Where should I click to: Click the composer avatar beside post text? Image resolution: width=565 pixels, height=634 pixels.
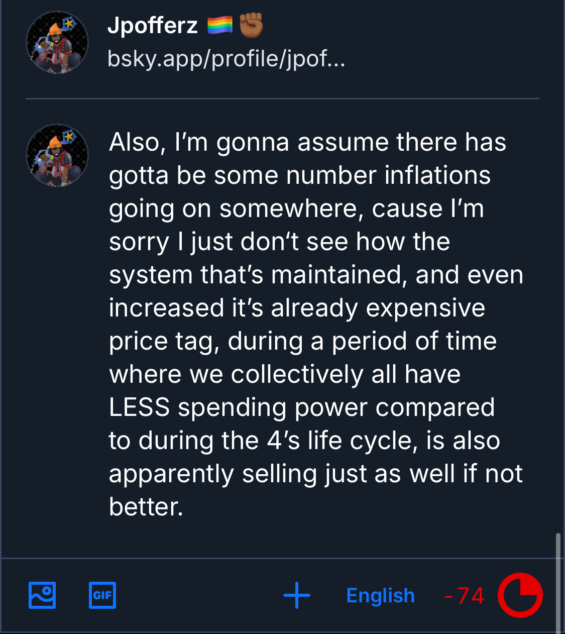pyautogui.click(x=57, y=156)
